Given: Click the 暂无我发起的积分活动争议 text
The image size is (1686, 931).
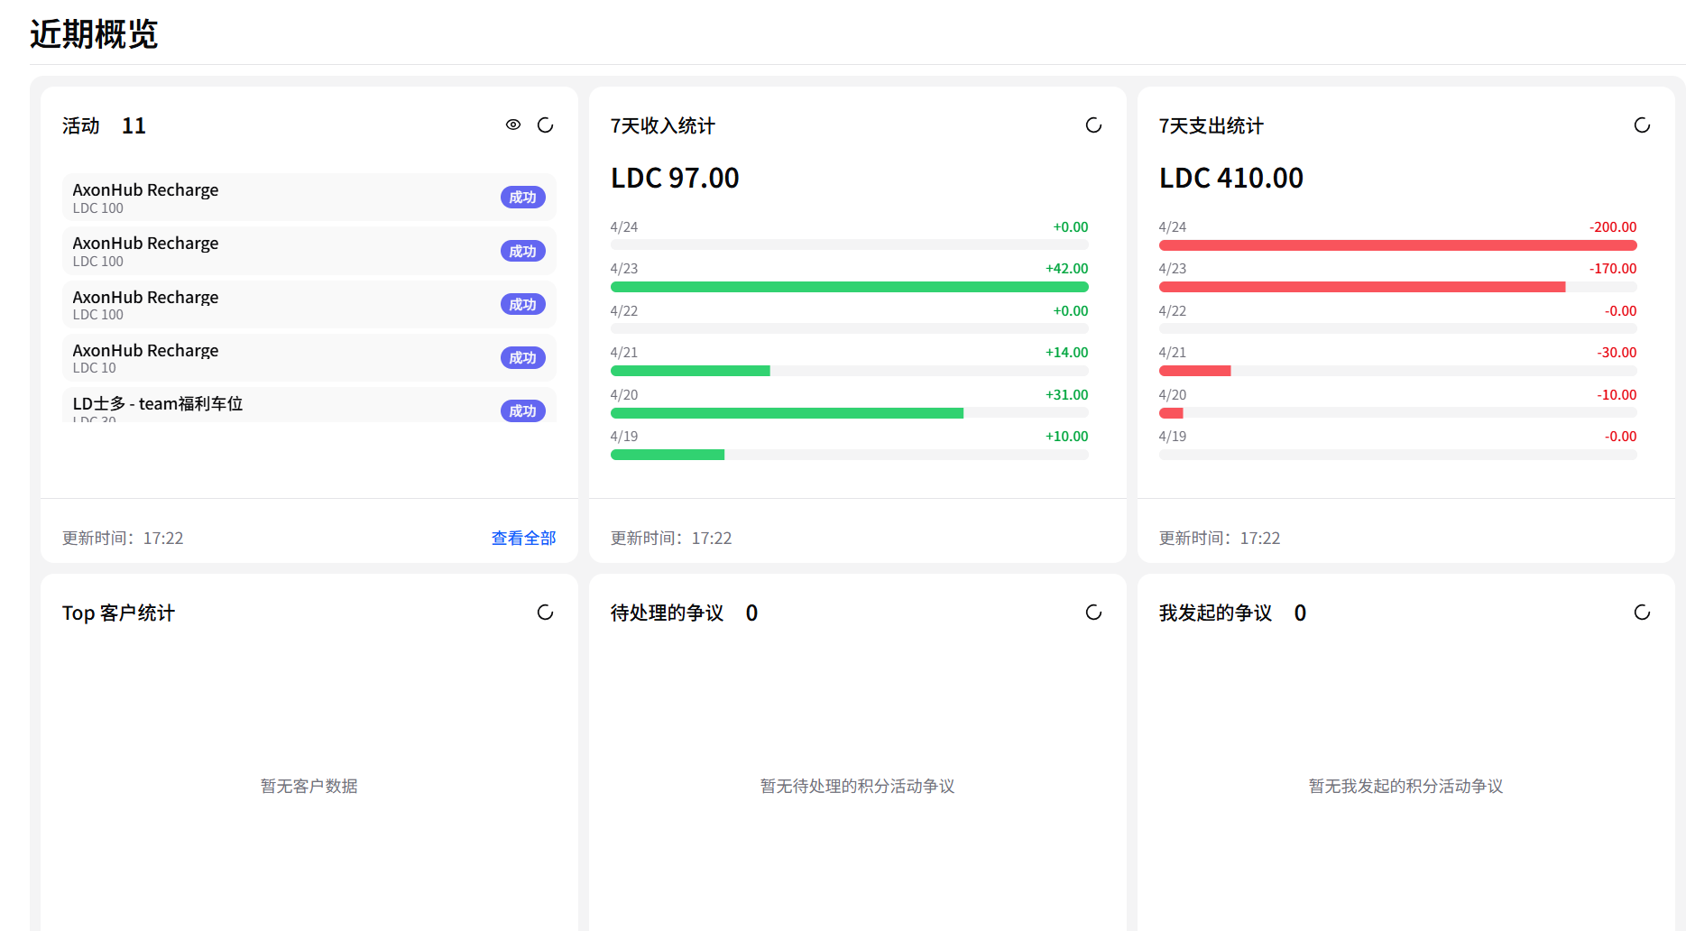Looking at the screenshot, I should (1406, 787).
